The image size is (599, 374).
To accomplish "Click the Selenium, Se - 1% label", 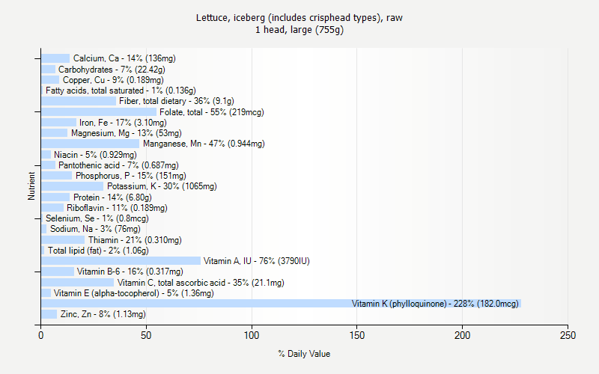I will pos(97,218).
